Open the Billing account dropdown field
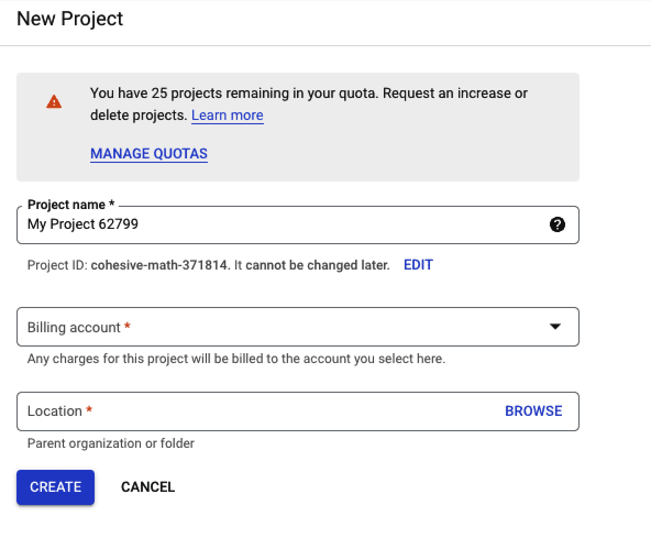The width and height of the screenshot is (651, 560). click(x=297, y=327)
